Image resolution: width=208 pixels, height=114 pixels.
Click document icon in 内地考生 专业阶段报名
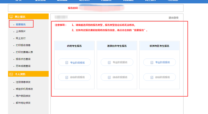(x=67, y=62)
